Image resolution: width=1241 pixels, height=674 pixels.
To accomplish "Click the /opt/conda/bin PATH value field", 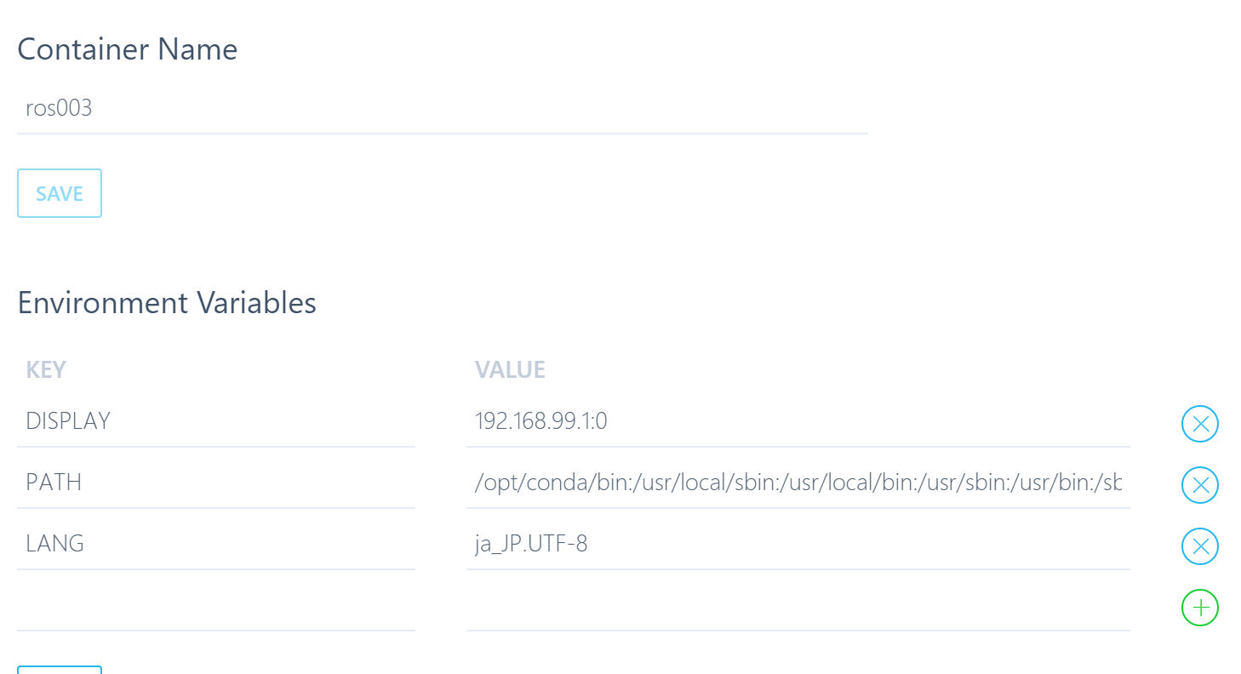I will coord(798,483).
